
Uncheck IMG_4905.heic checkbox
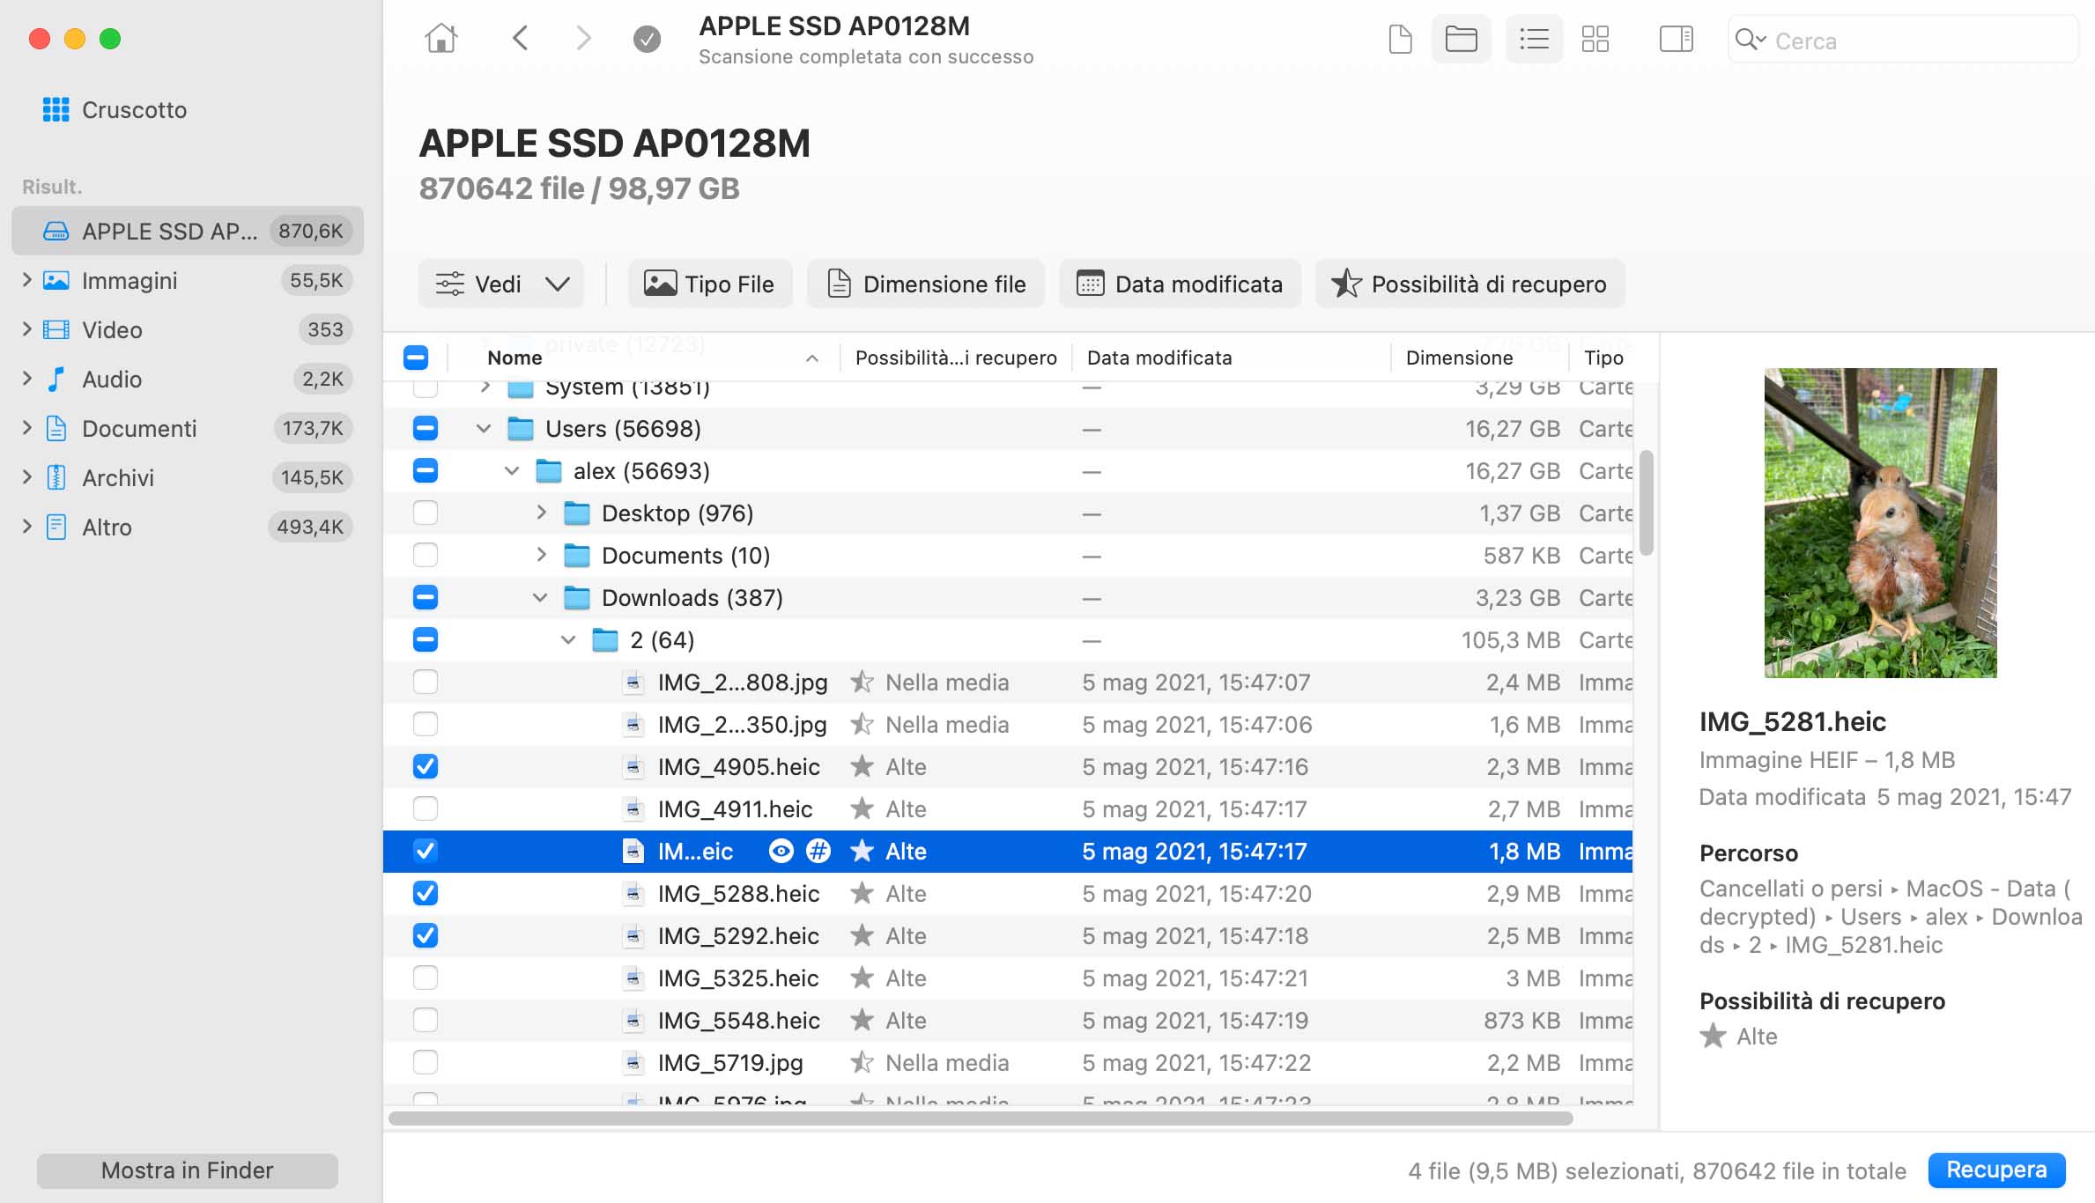pyautogui.click(x=426, y=767)
